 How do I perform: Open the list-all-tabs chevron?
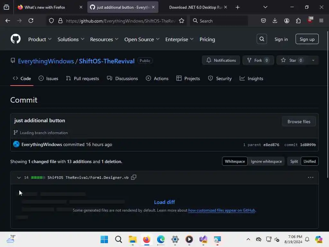pyautogui.click(x=265, y=7)
